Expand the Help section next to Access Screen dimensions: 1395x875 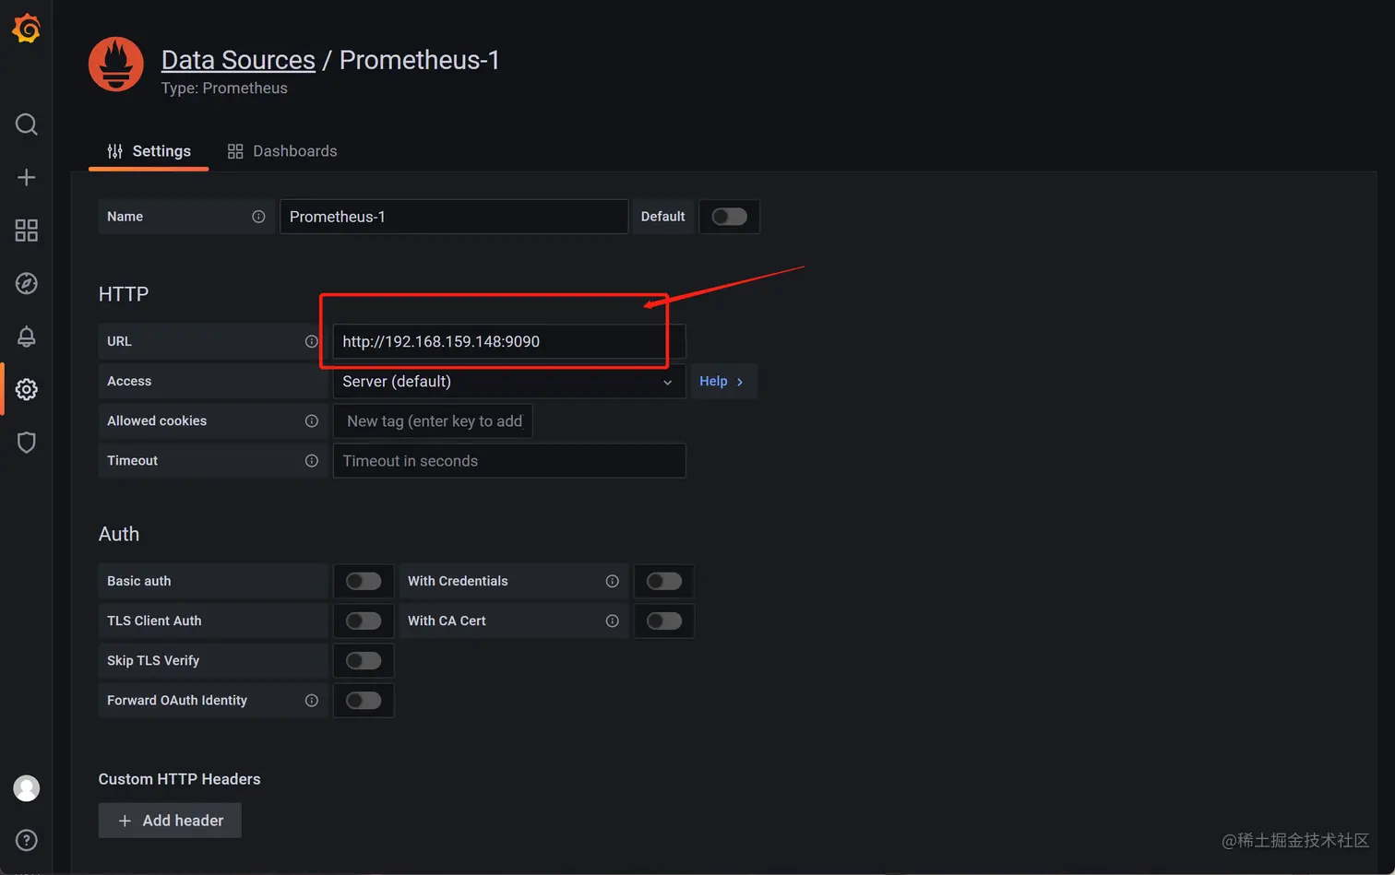pyautogui.click(x=723, y=382)
